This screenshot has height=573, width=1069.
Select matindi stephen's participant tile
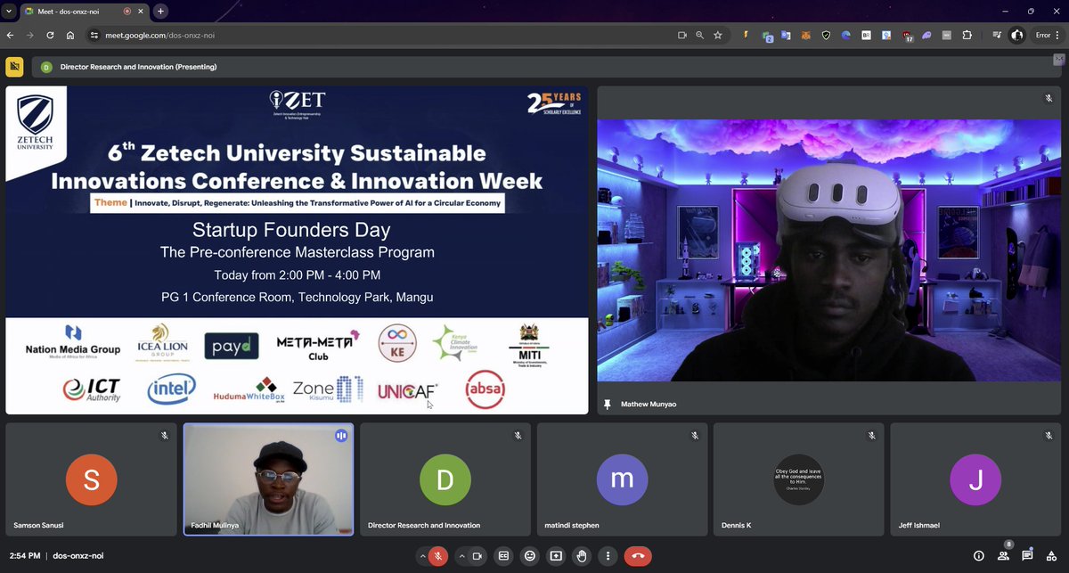(x=622, y=479)
